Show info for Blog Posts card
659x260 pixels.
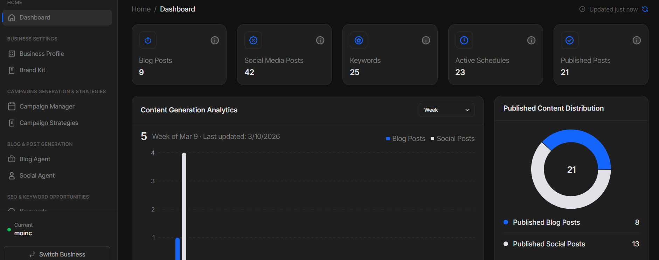(x=215, y=40)
